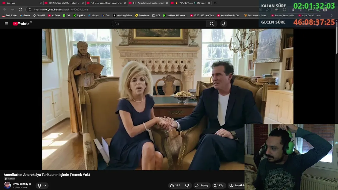Open ChatGPT bookmark
This screenshot has width=338, height=190.
[x=39, y=16]
